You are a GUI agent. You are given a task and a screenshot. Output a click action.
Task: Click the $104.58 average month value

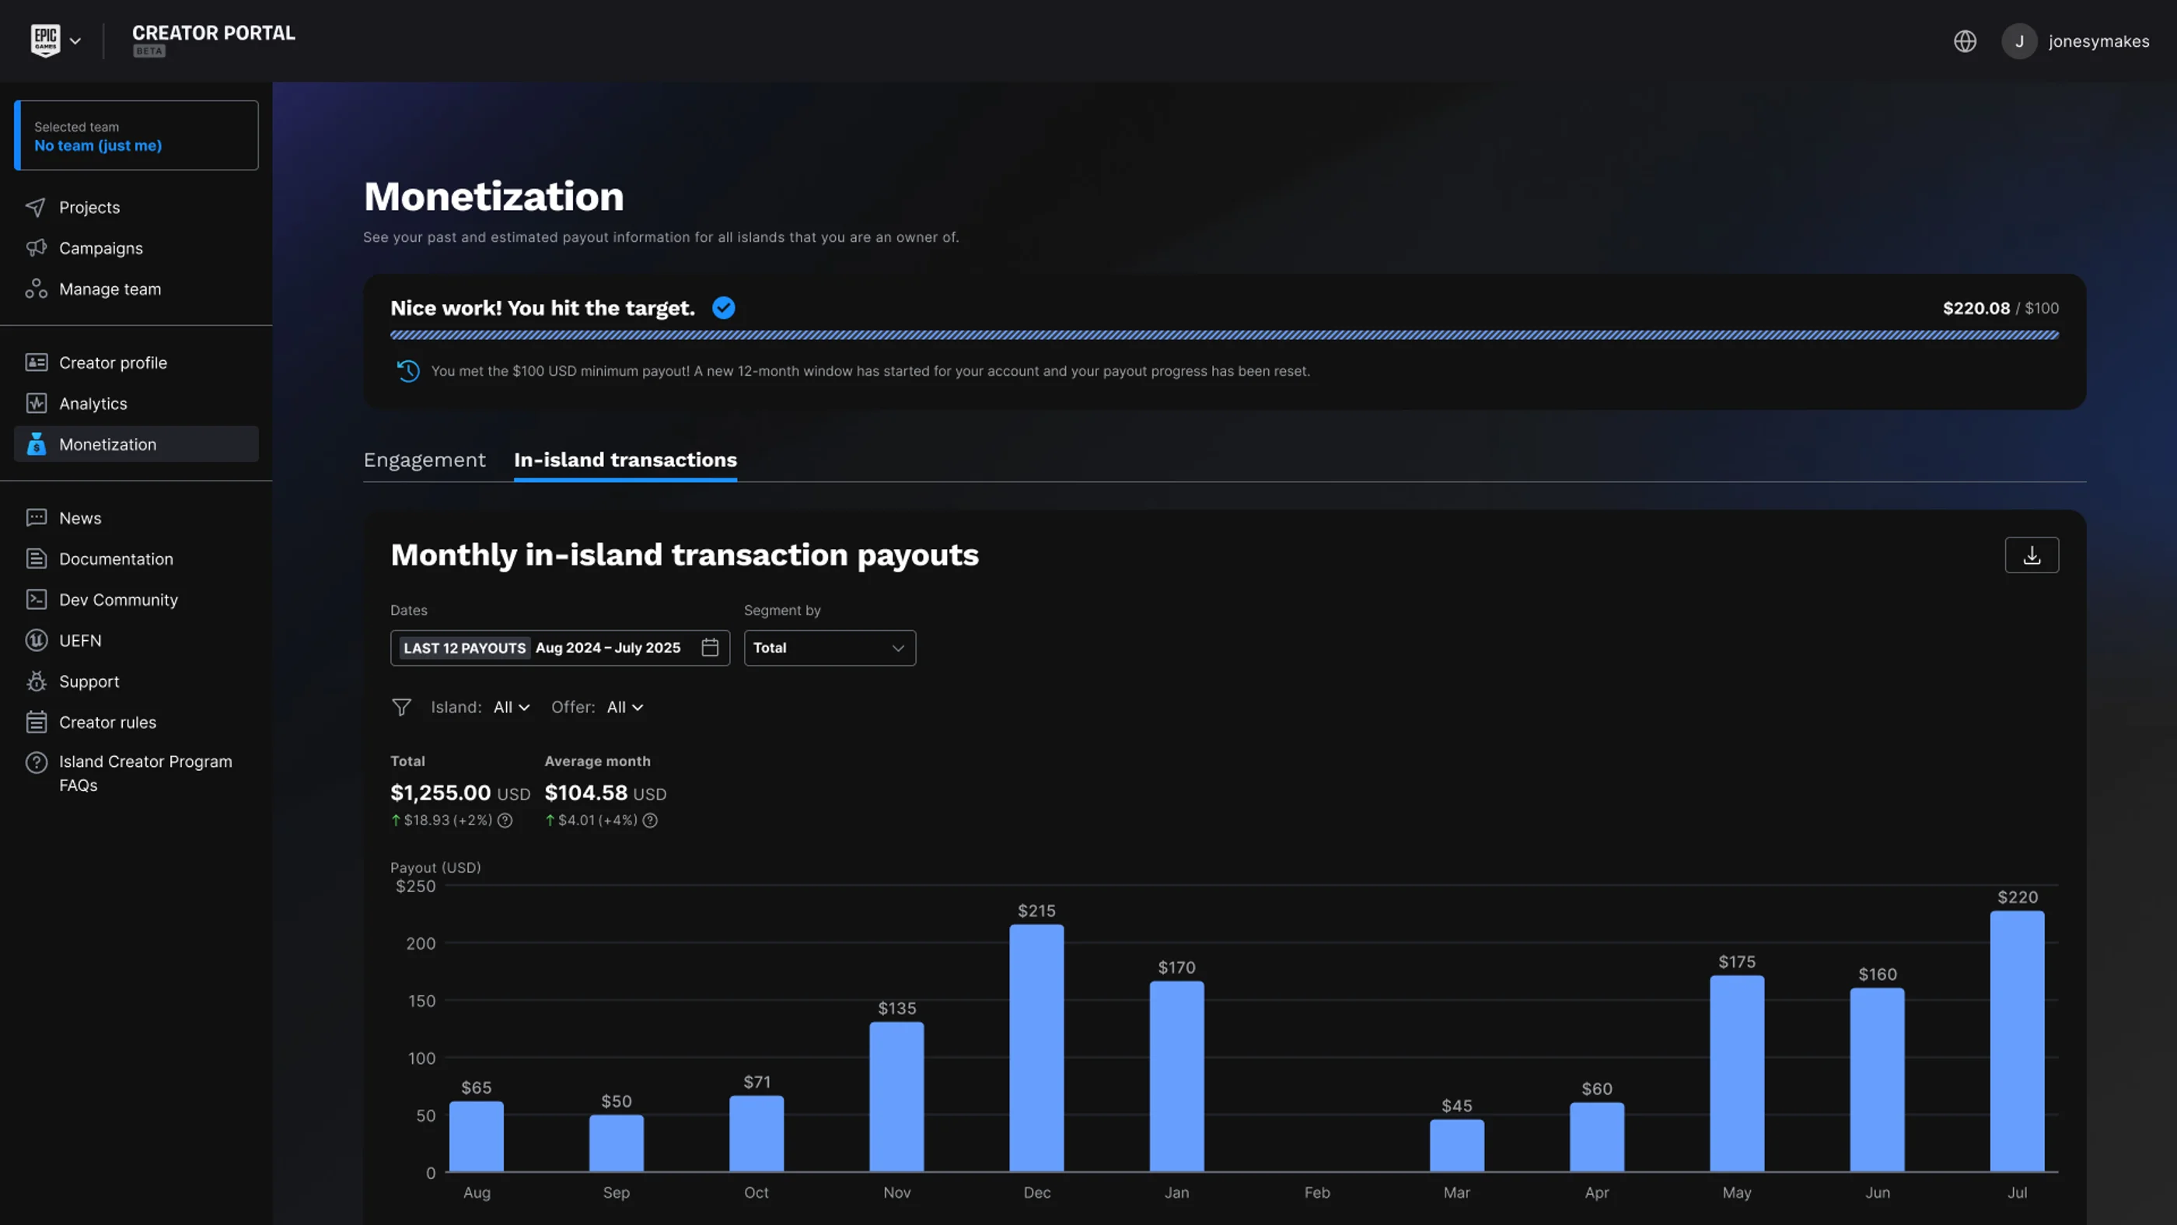click(586, 793)
